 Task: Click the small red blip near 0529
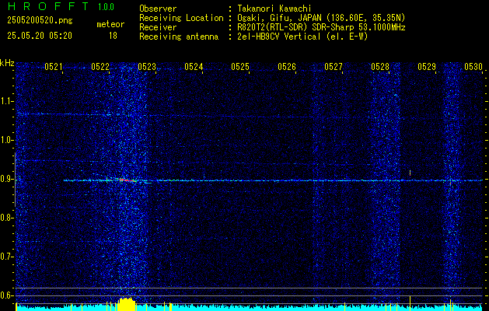(x=410, y=173)
